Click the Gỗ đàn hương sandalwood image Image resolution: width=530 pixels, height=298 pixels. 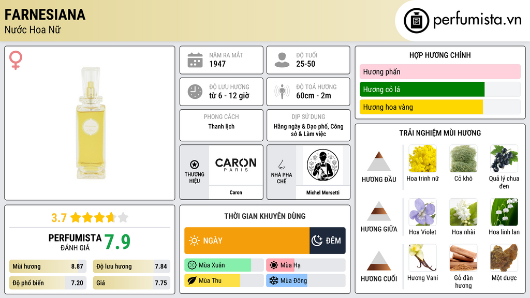(x=463, y=258)
